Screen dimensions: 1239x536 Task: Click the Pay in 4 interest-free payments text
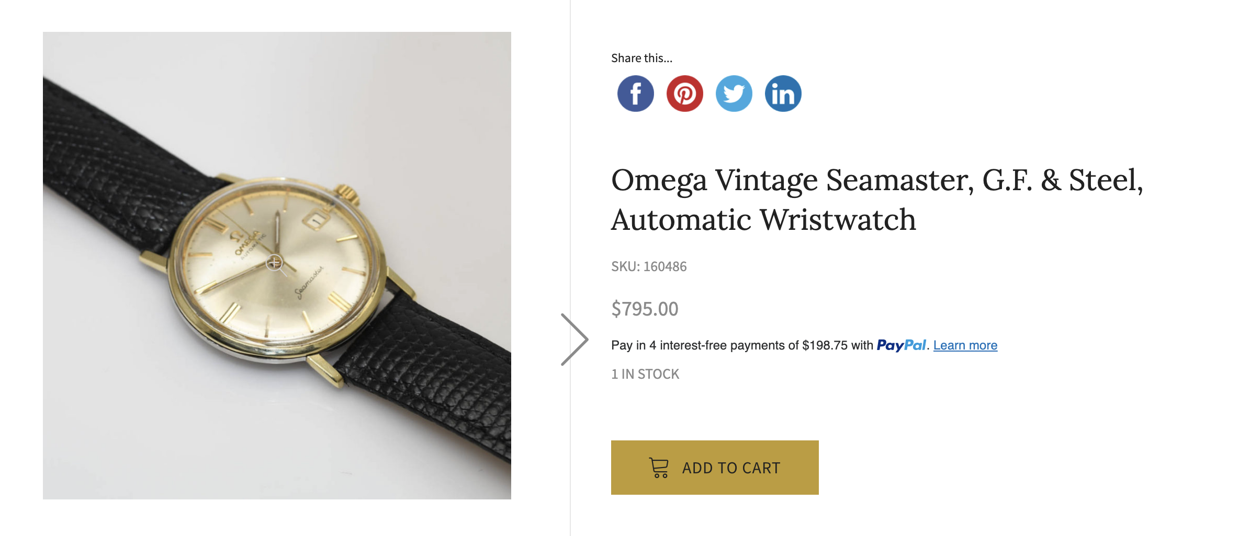(x=742, y=345)
